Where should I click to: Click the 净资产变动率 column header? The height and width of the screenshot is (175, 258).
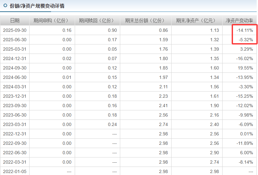click(239, 20)
